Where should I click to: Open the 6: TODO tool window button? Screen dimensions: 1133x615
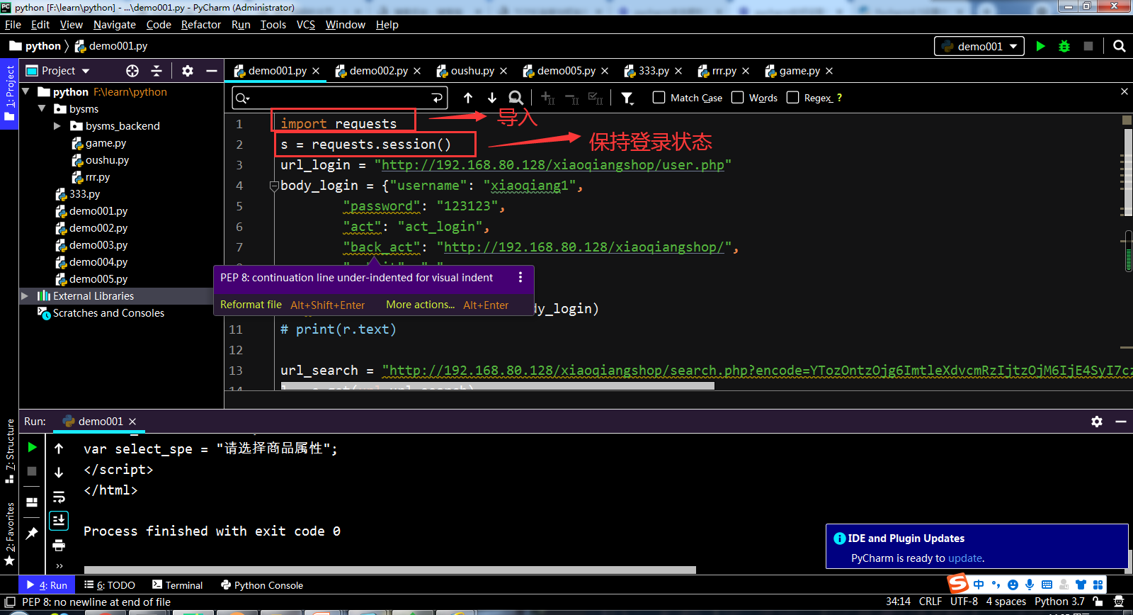(x=110, y=585)
